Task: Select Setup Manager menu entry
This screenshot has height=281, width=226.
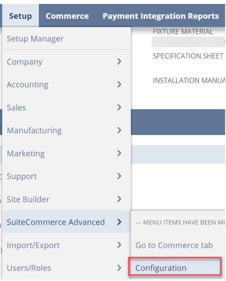Action: click(x=66, y=38)
